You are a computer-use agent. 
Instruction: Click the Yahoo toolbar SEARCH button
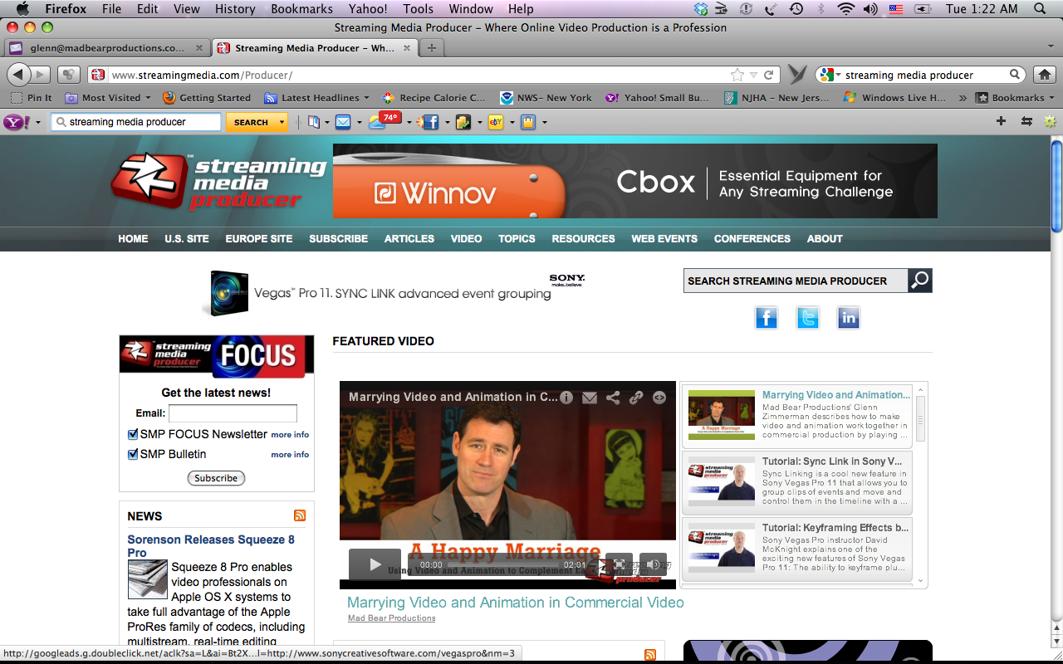pos(251,122)
